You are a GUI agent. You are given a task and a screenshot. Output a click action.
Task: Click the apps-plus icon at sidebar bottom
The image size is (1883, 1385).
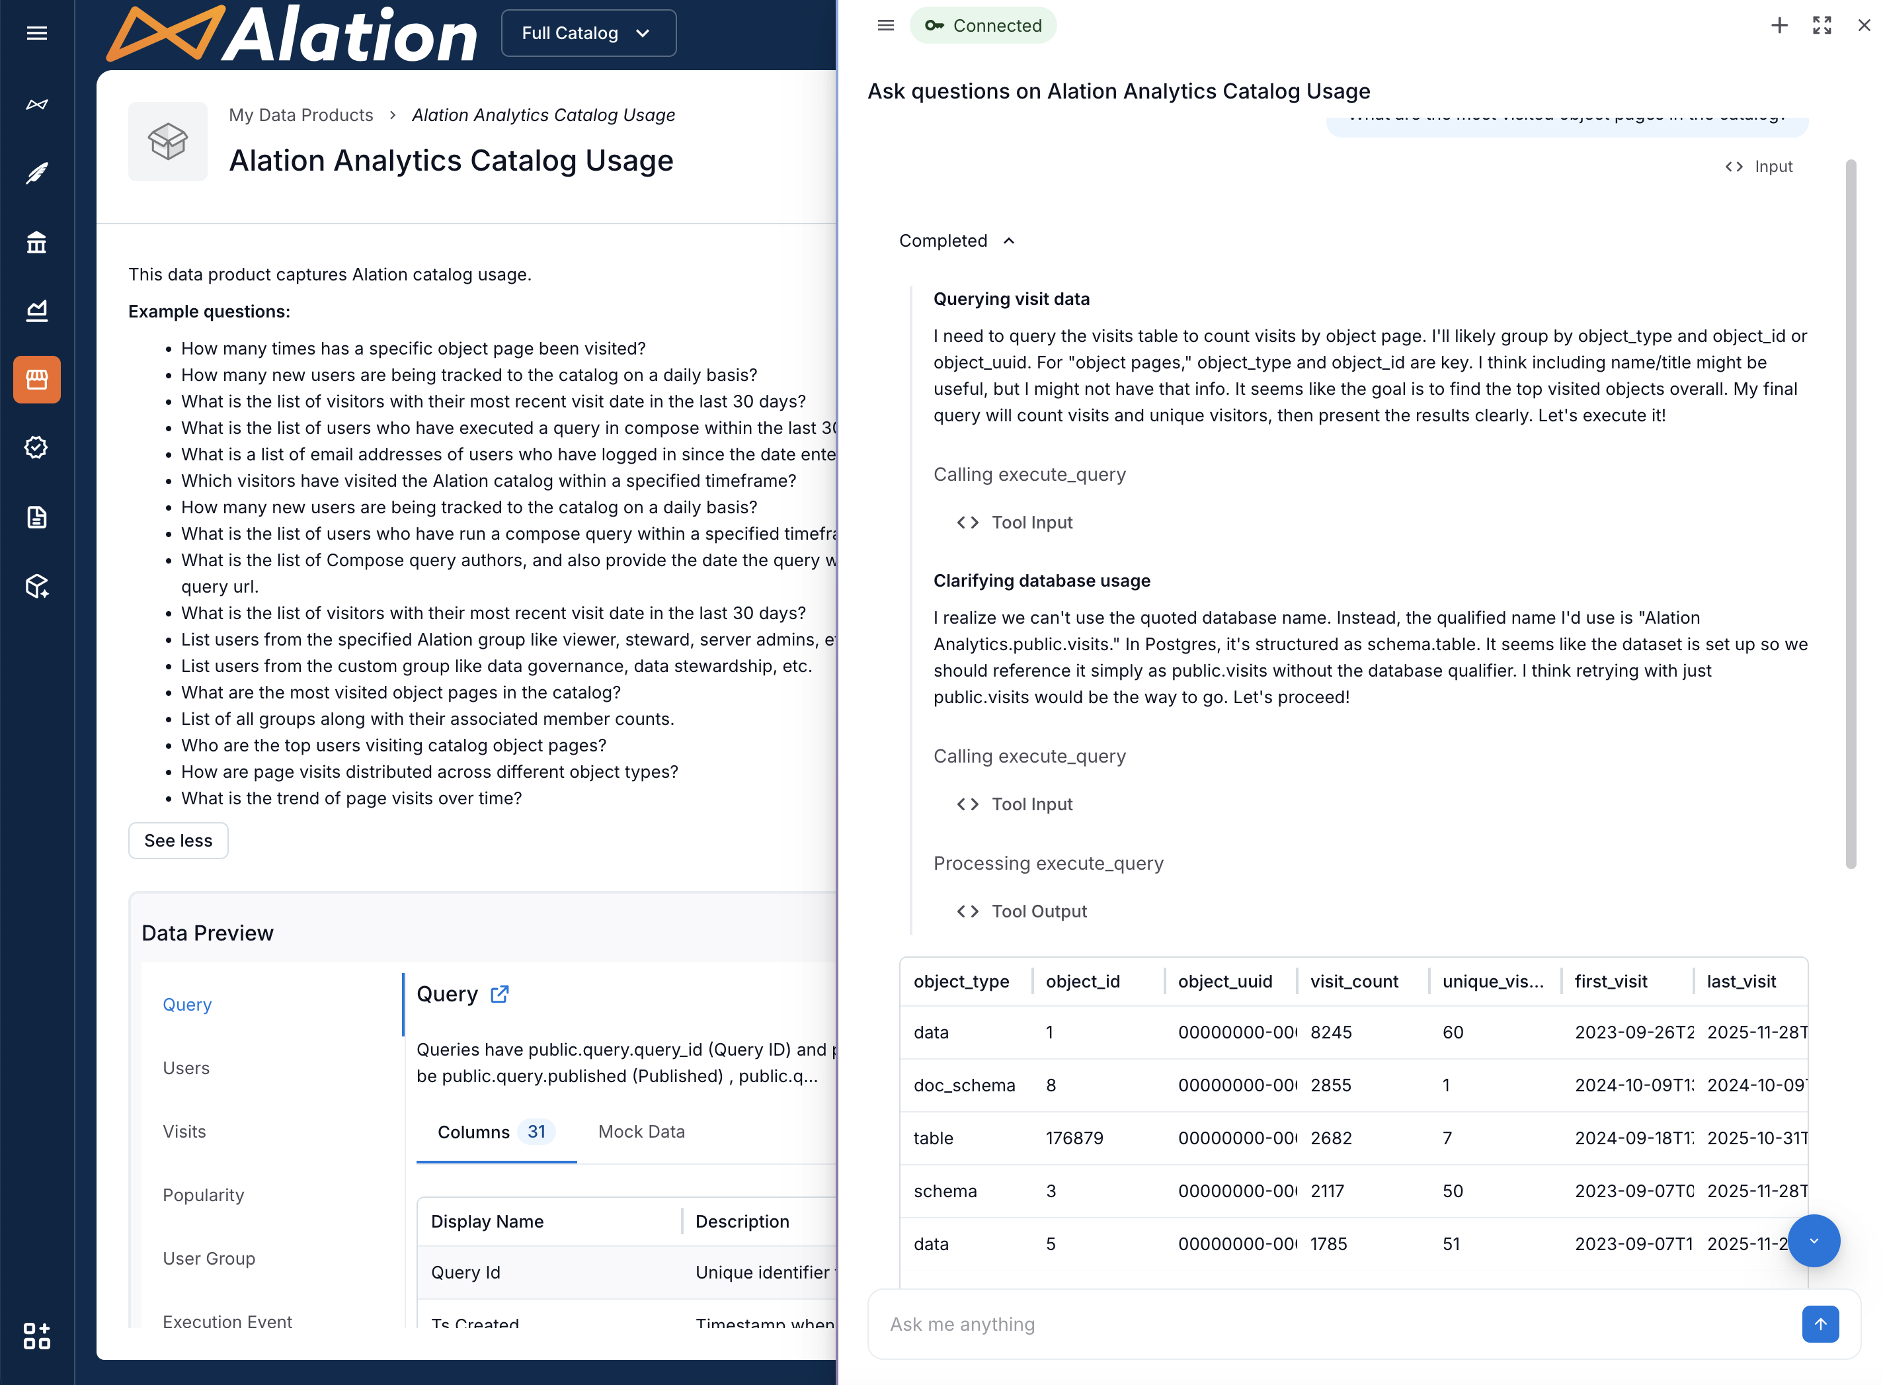tap(36, 1335)
